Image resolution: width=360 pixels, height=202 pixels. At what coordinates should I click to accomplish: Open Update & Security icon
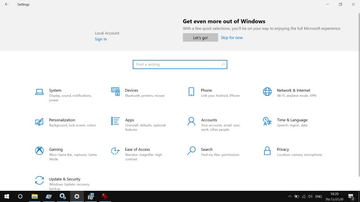[40, 180]
